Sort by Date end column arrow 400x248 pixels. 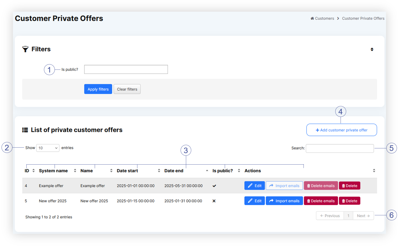[207, 171]
